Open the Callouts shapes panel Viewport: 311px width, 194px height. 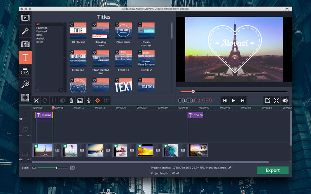(25, 71)
